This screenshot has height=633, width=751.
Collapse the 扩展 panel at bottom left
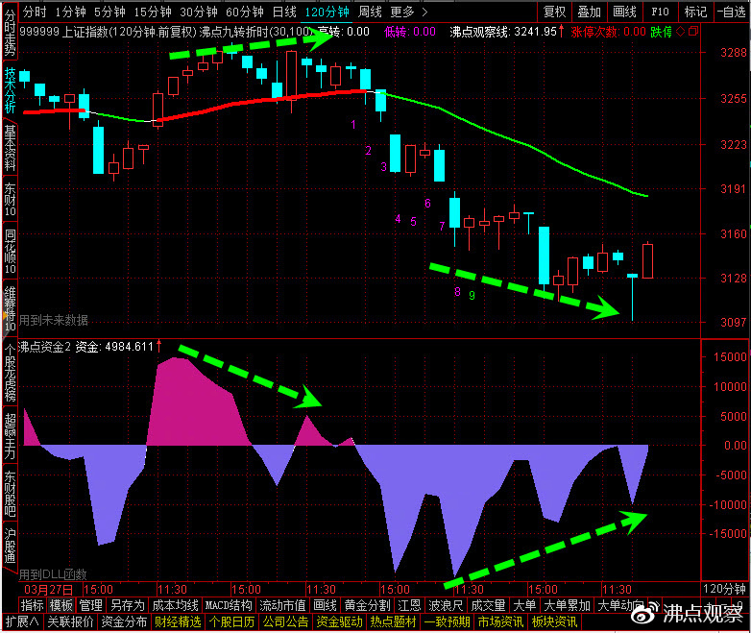tap(22, 622)
